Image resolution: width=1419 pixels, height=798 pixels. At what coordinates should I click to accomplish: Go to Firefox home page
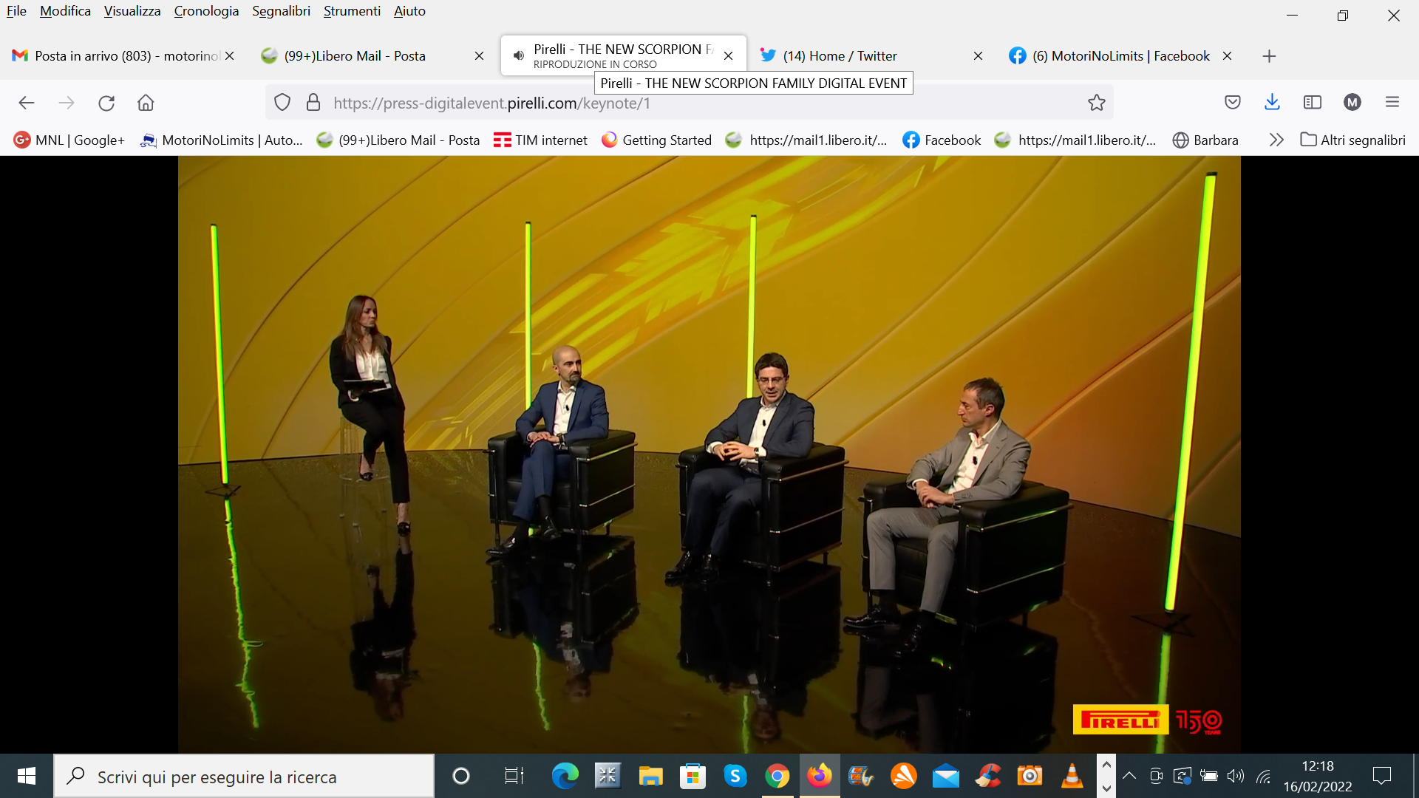tap(146, 103)
